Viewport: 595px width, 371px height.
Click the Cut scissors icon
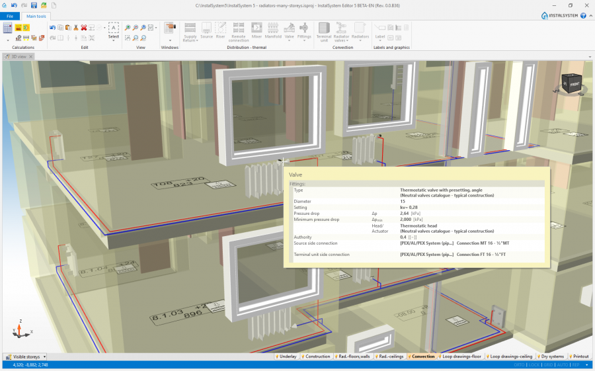[76, 27]
